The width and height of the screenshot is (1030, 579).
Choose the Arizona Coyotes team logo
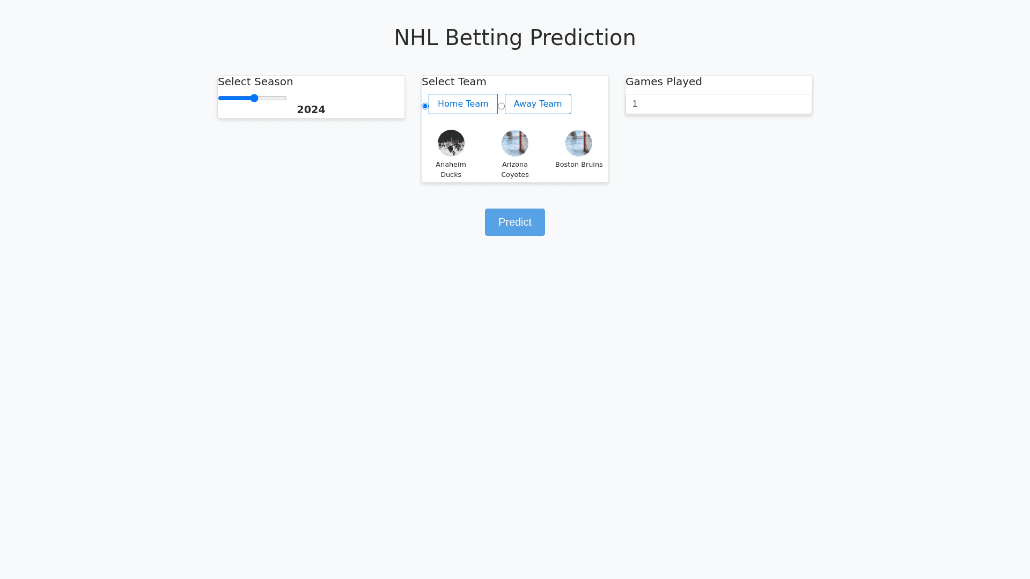[514, 143]
